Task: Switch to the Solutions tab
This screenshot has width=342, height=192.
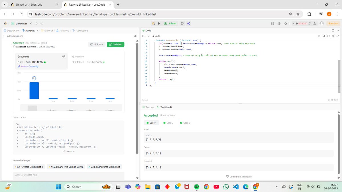Action: coord(62,30)
